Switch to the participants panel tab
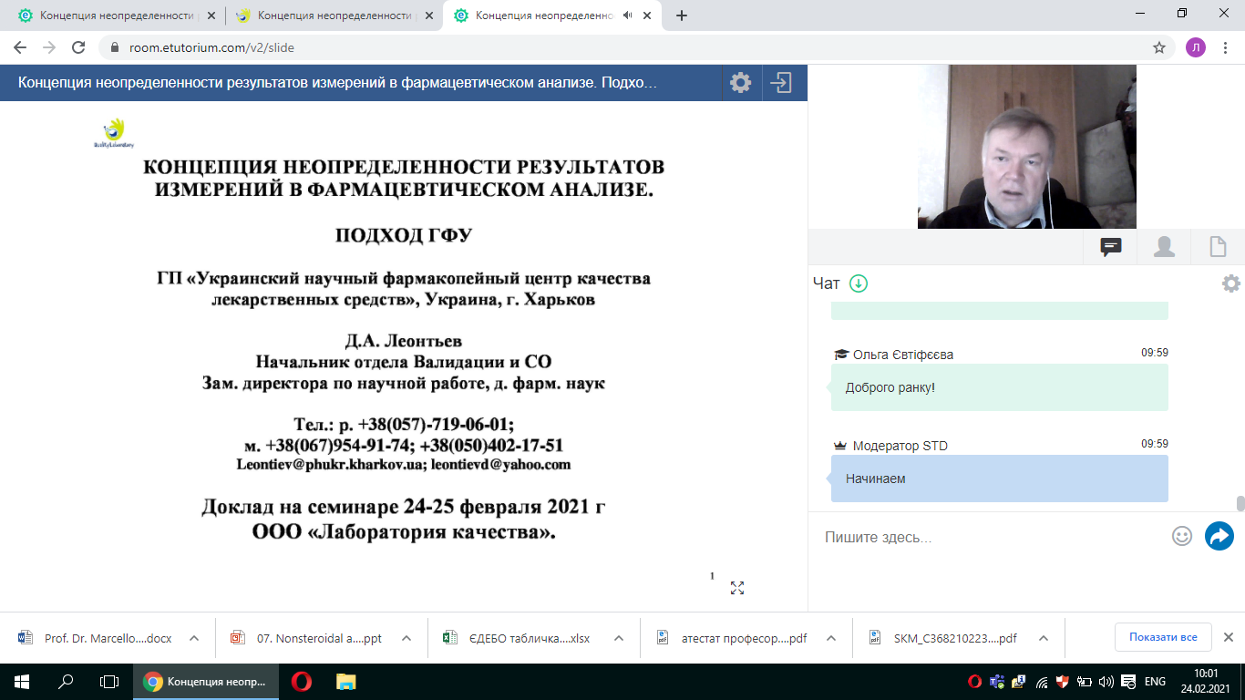The height and width of the screenshot is (700, 1245). coord(1164,246)
